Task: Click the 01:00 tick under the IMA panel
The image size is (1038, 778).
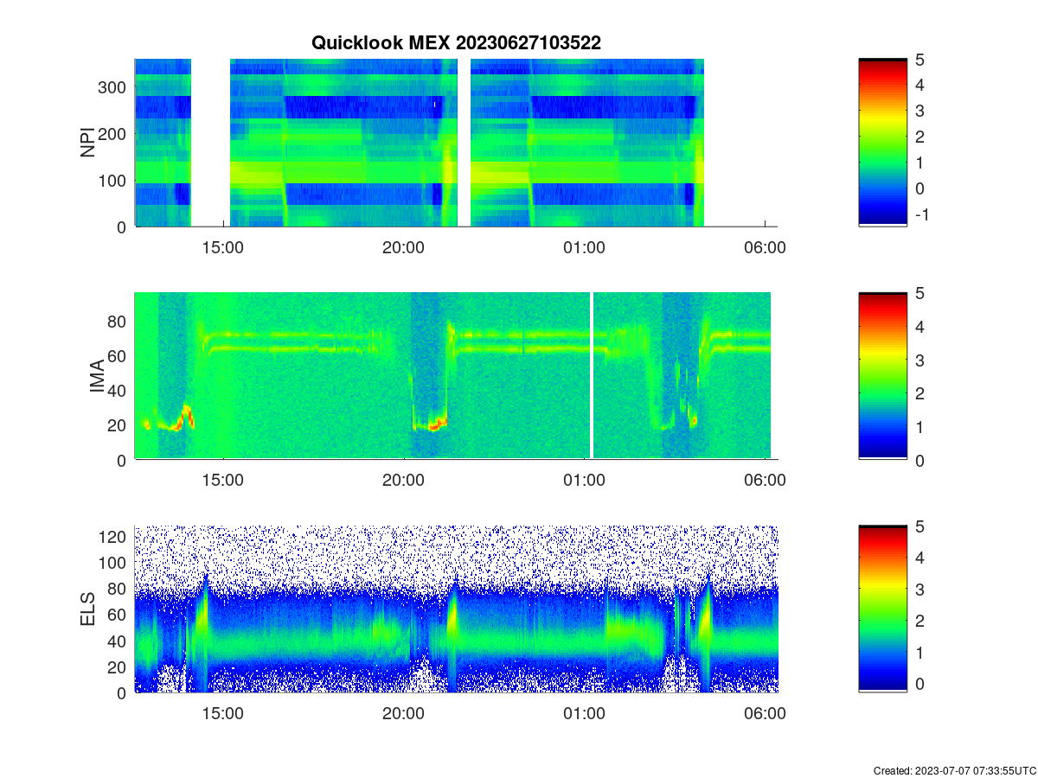Action: (584, 480)
